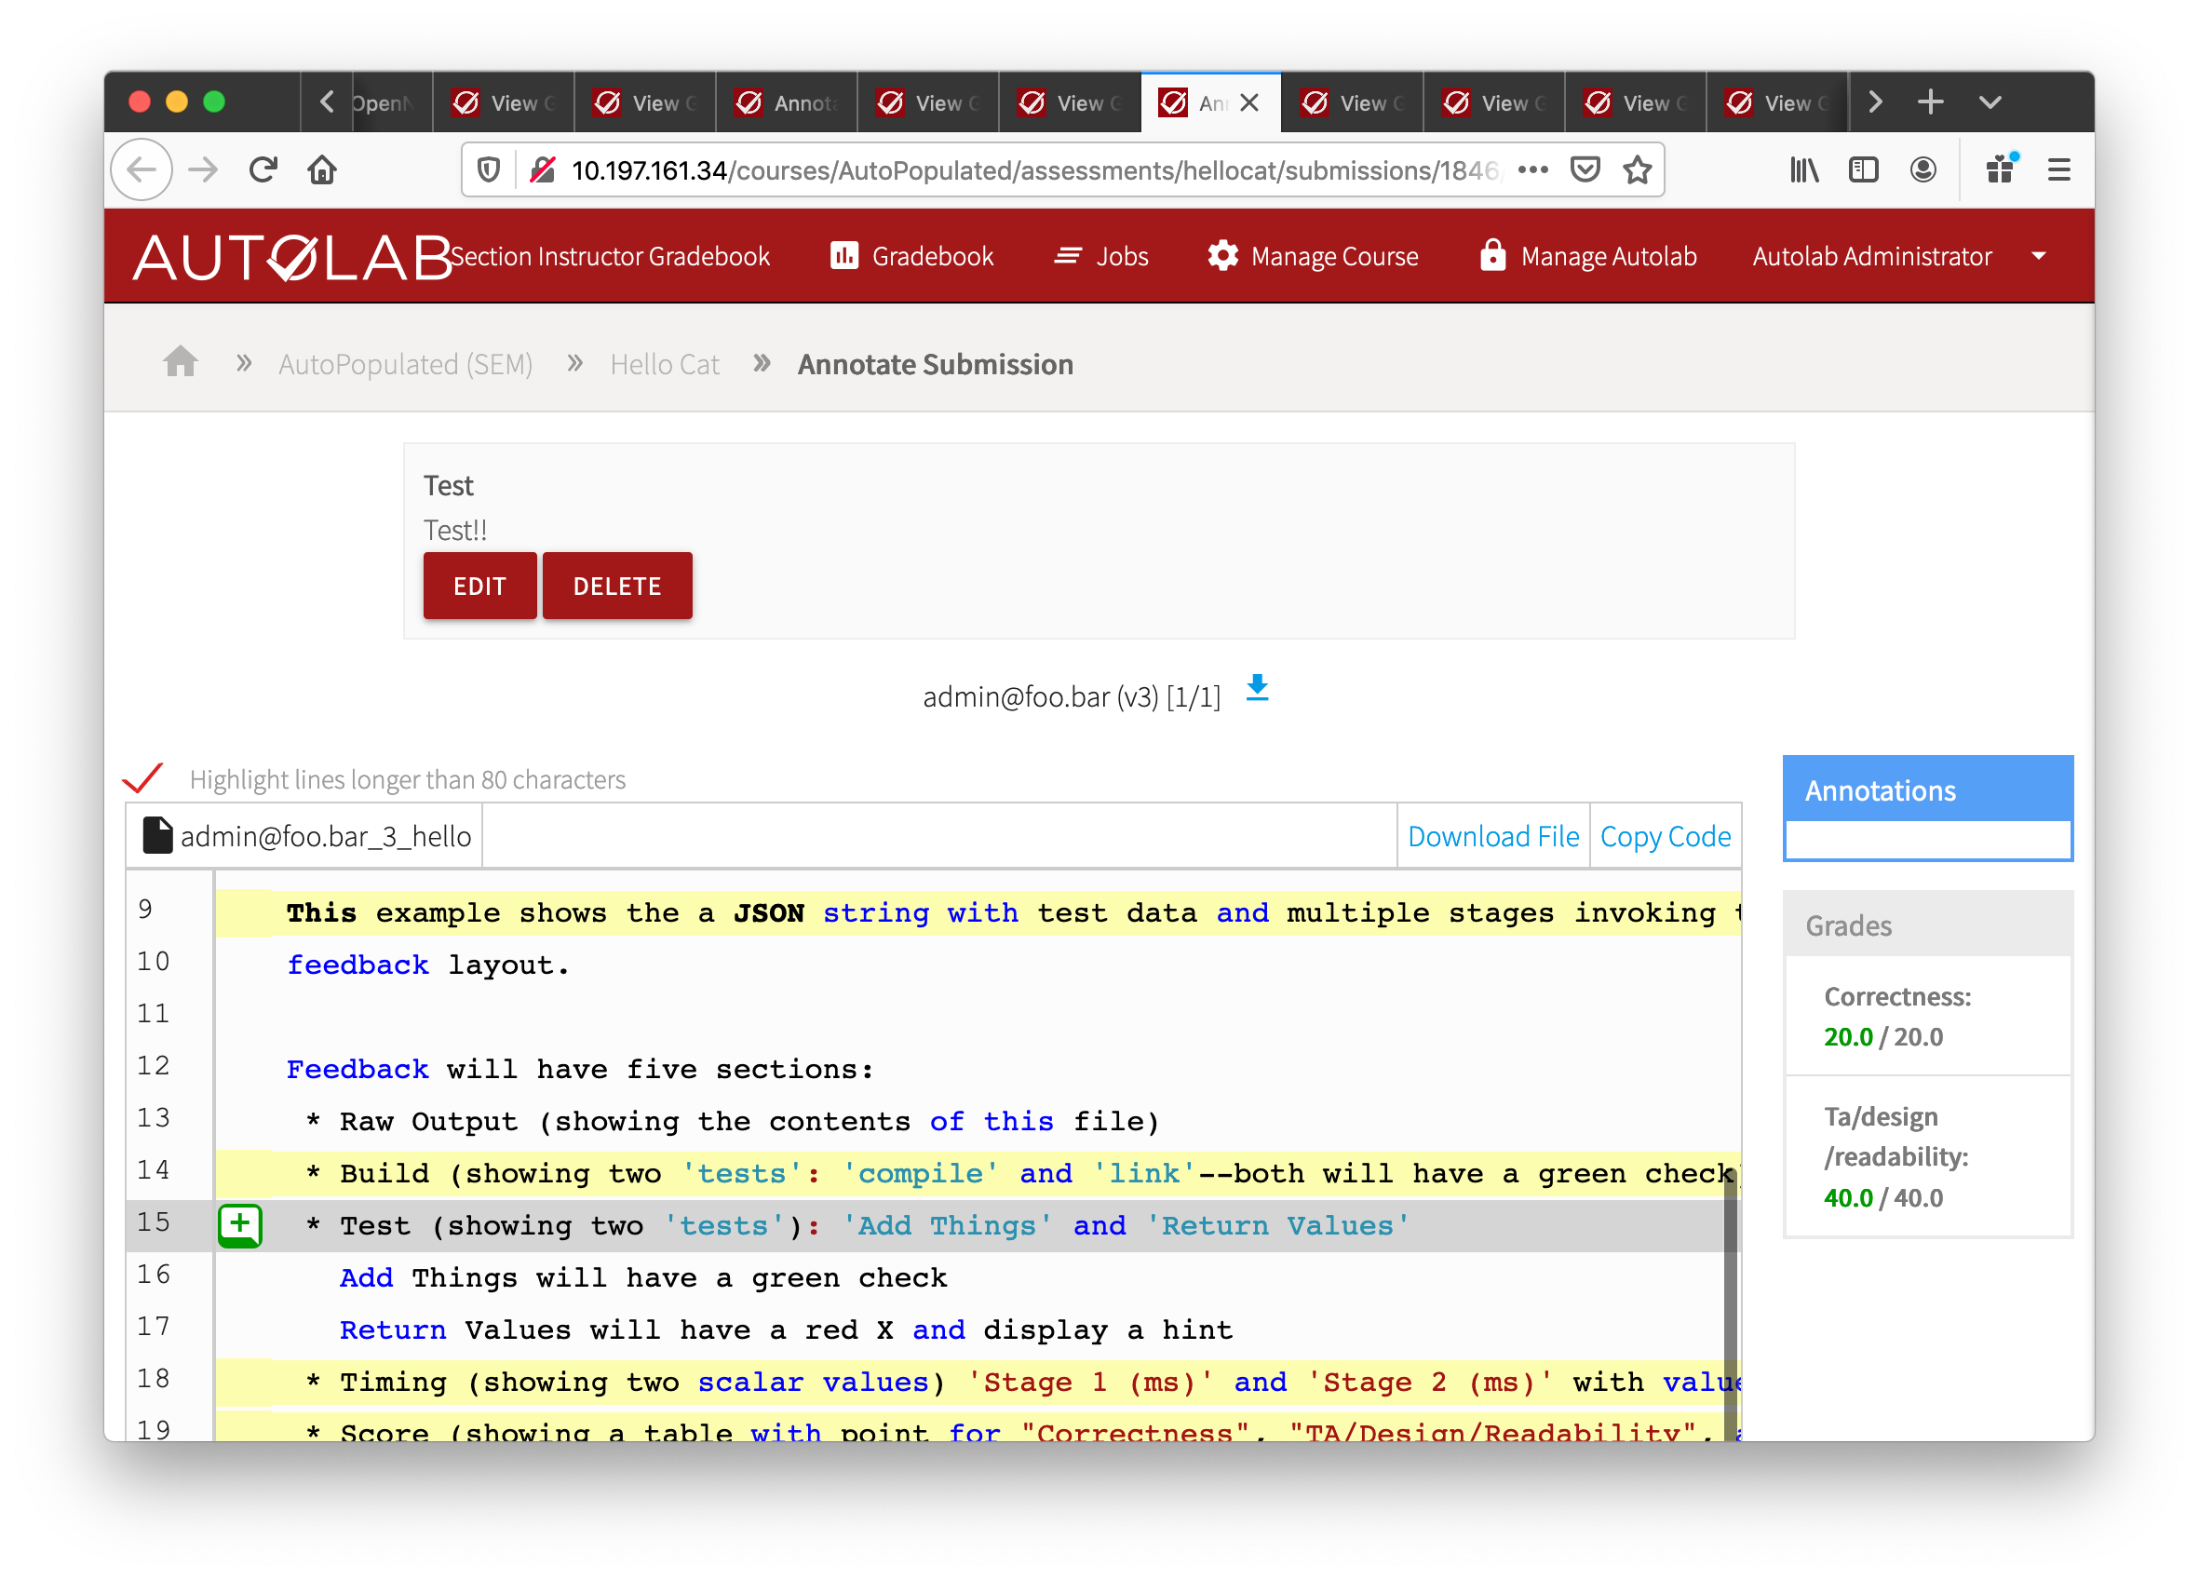2199x1579 pixels.
Task: Open Jobs via the list icon
Action: tap(1068, 256)
